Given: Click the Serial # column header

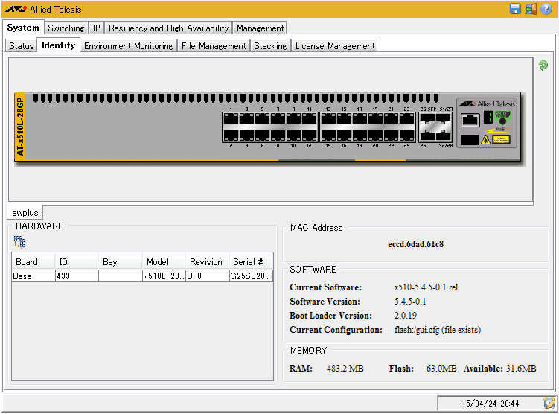Looking at the screenshot, I should 249,262.
